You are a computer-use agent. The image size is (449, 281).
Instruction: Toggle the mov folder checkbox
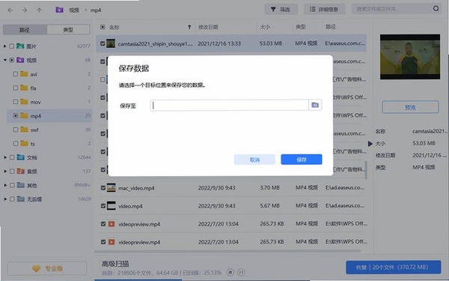point(16,101)
